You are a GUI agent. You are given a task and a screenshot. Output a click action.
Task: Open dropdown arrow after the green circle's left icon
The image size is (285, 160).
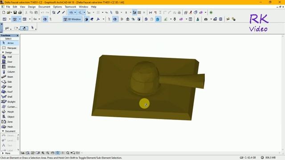(206, 12)
